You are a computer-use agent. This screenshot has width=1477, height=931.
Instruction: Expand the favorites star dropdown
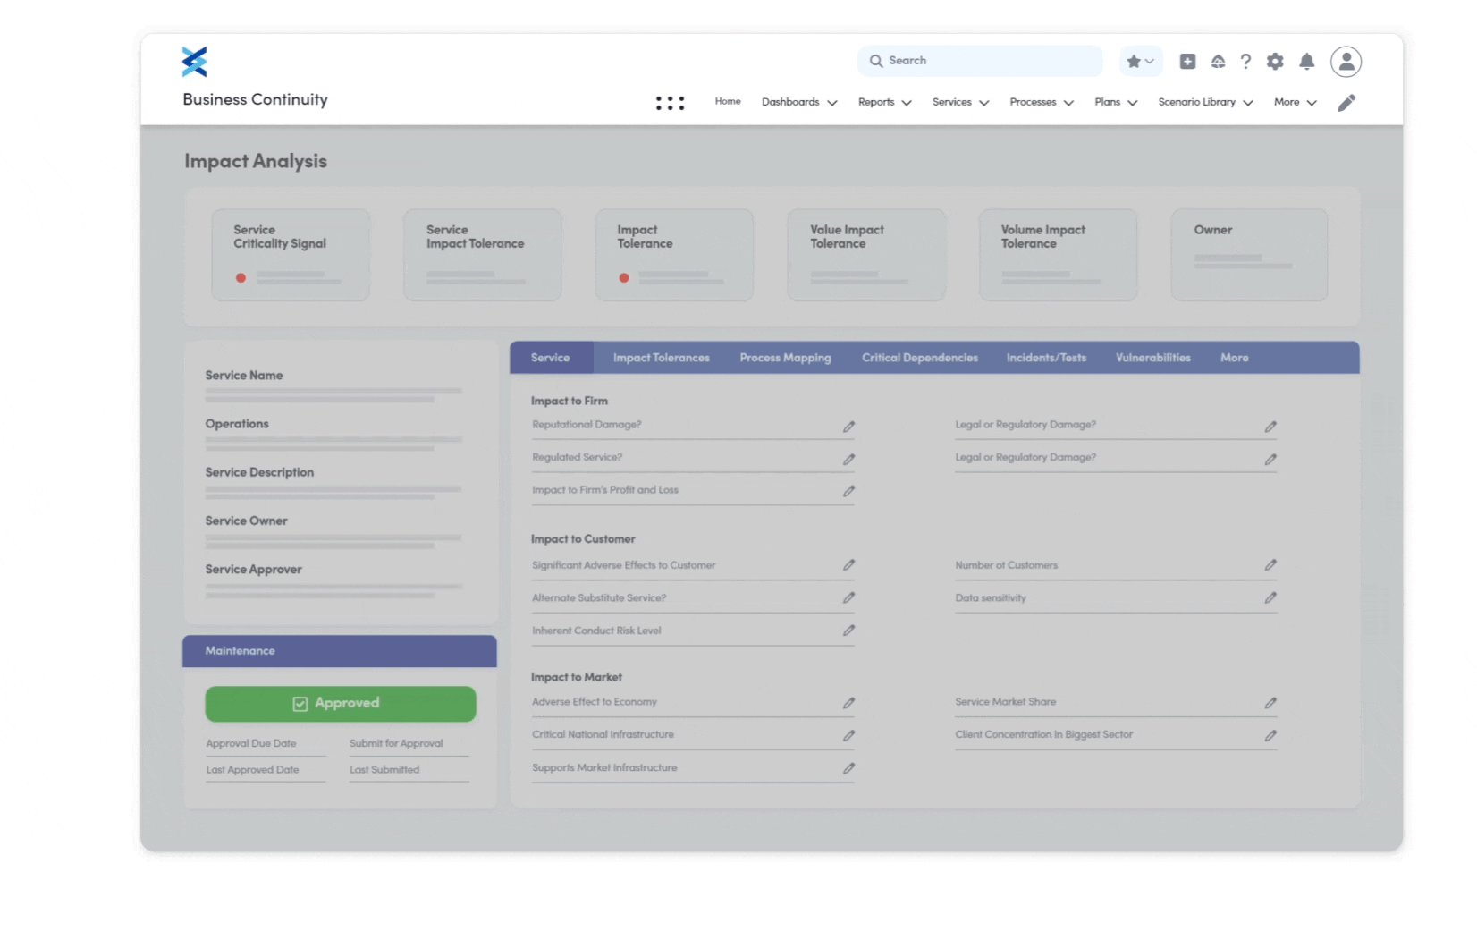pyautogui.click(x=1141, y=62)
